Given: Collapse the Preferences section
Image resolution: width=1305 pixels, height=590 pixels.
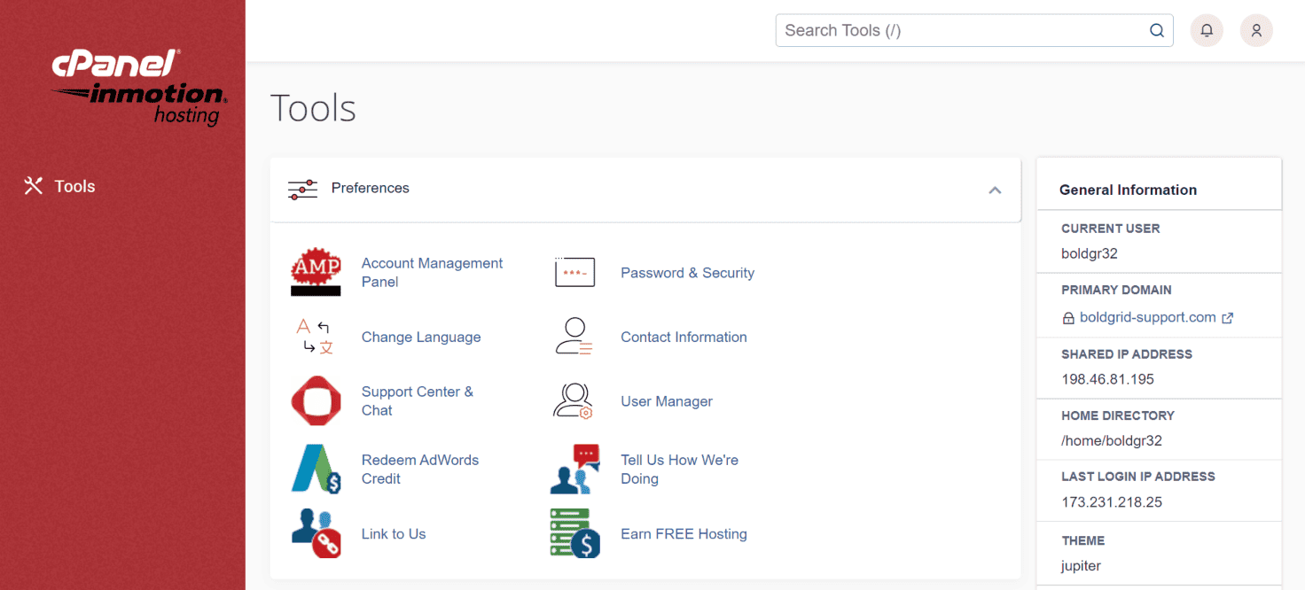Looking at the screenshot, I should (x=995, y=190).
